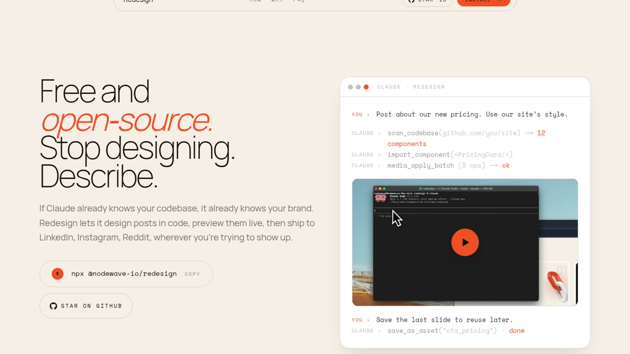Click the Redesign logo in the nav bar
The image size is (630, 354).
(138, 1)
